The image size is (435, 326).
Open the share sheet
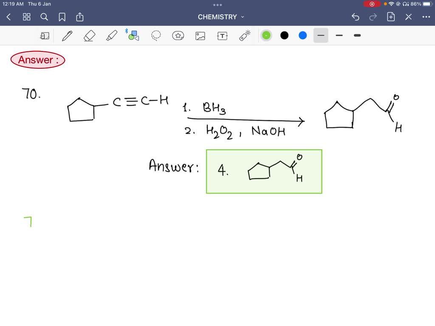pos(80,17)
